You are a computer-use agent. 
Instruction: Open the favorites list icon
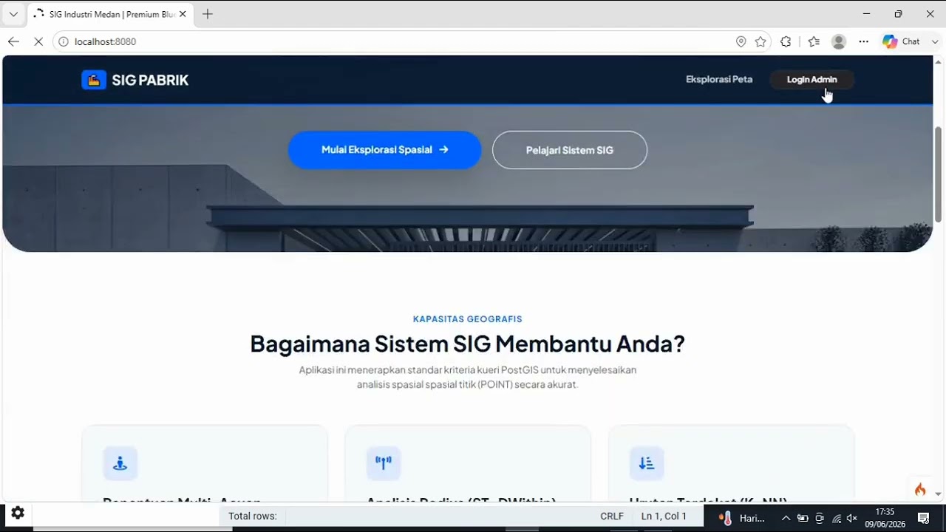coord(814,41)
